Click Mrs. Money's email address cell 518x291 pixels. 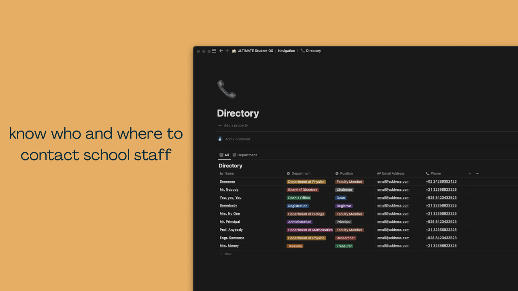click(x=393, y=246)
